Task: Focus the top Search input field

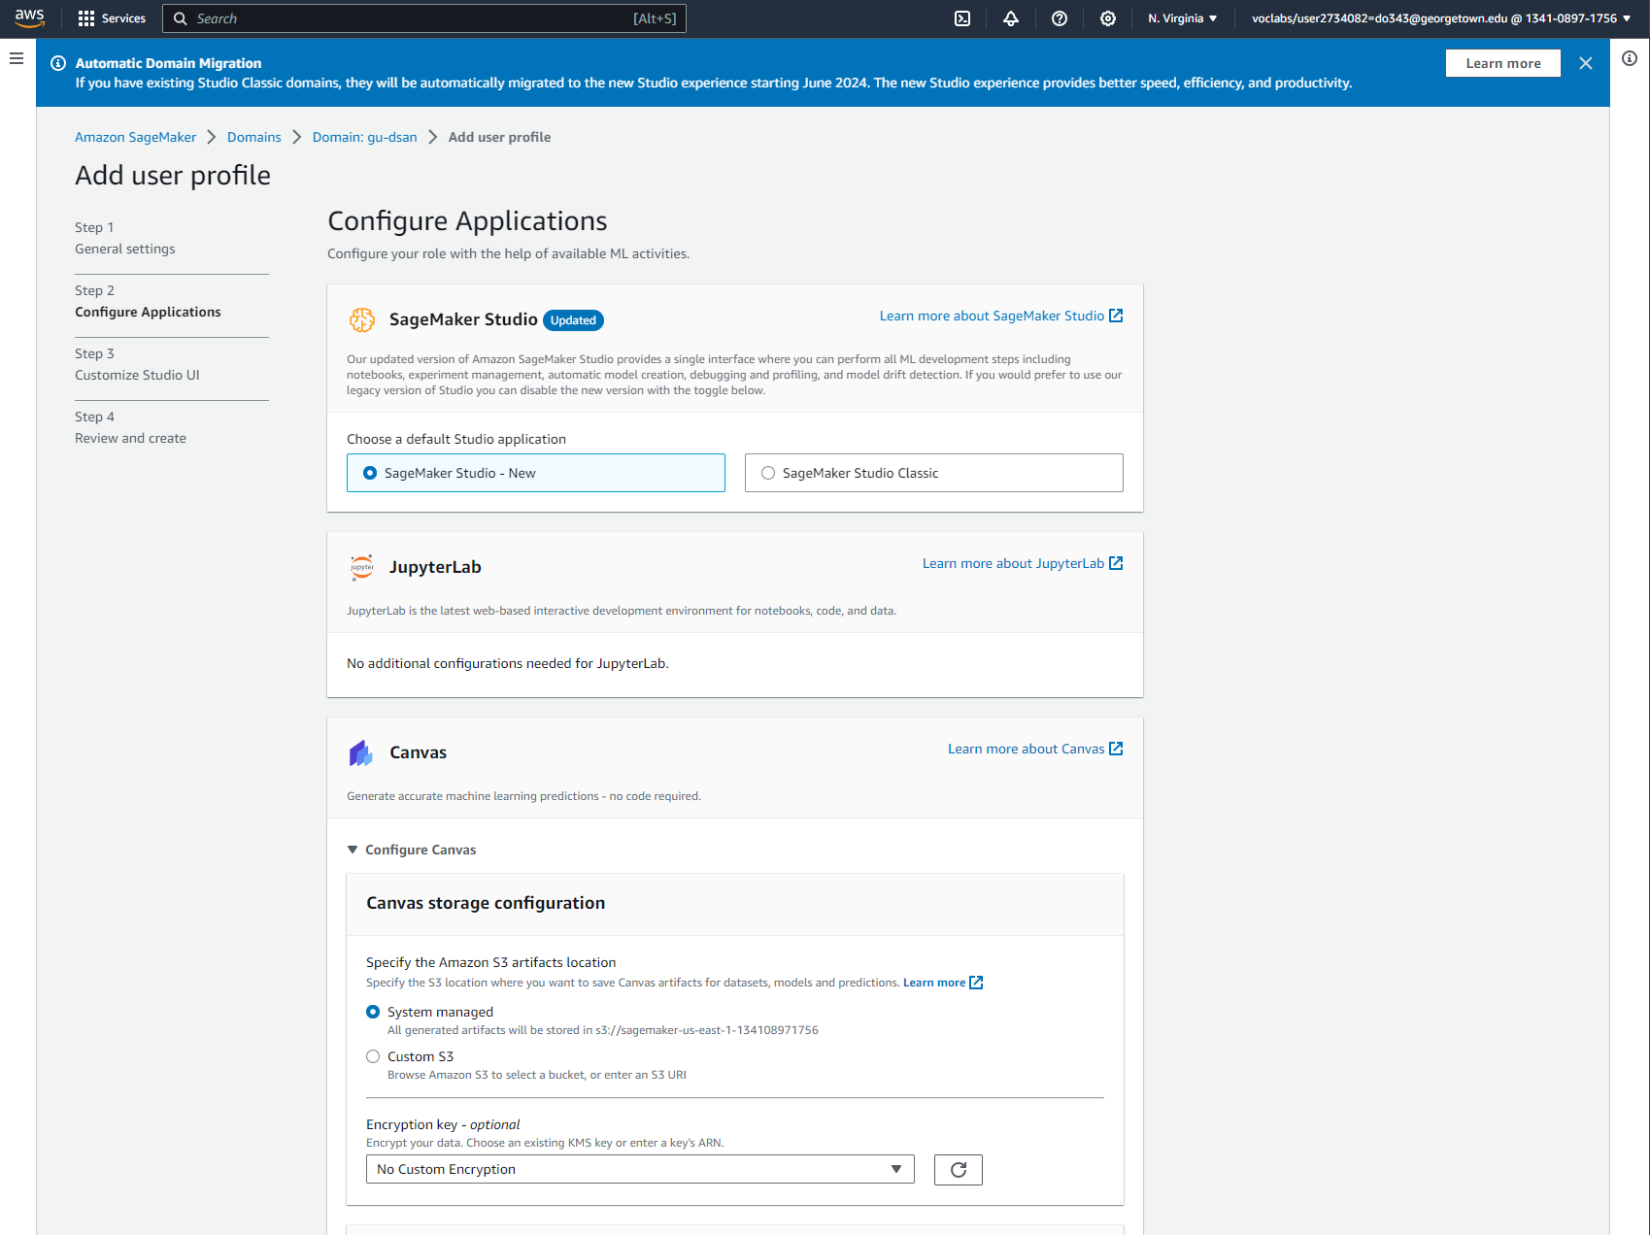Action: point(424,18)
